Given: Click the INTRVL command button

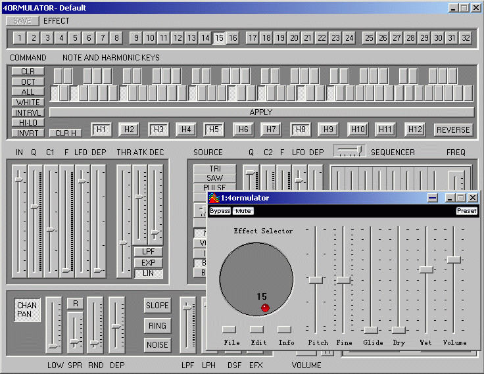Looking at the screenshot, I should click(28, 112).
